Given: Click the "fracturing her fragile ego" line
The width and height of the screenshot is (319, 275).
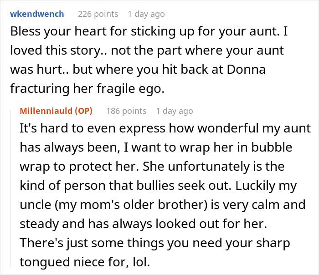Looking at the screenshot, I should click(x=87, y=90).
